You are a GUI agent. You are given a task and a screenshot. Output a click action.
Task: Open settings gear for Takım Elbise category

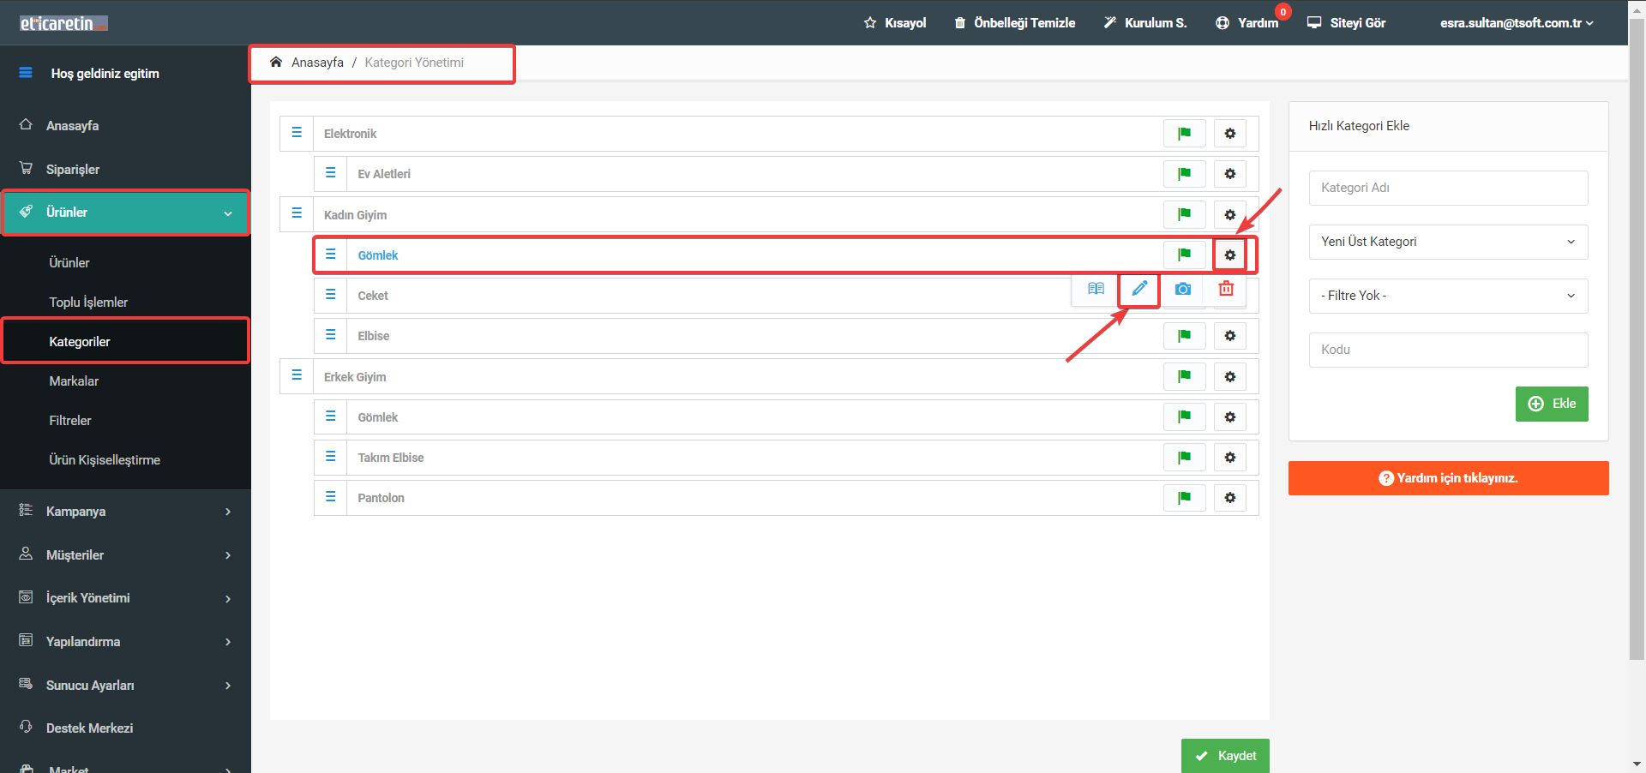pos(1229,458)
